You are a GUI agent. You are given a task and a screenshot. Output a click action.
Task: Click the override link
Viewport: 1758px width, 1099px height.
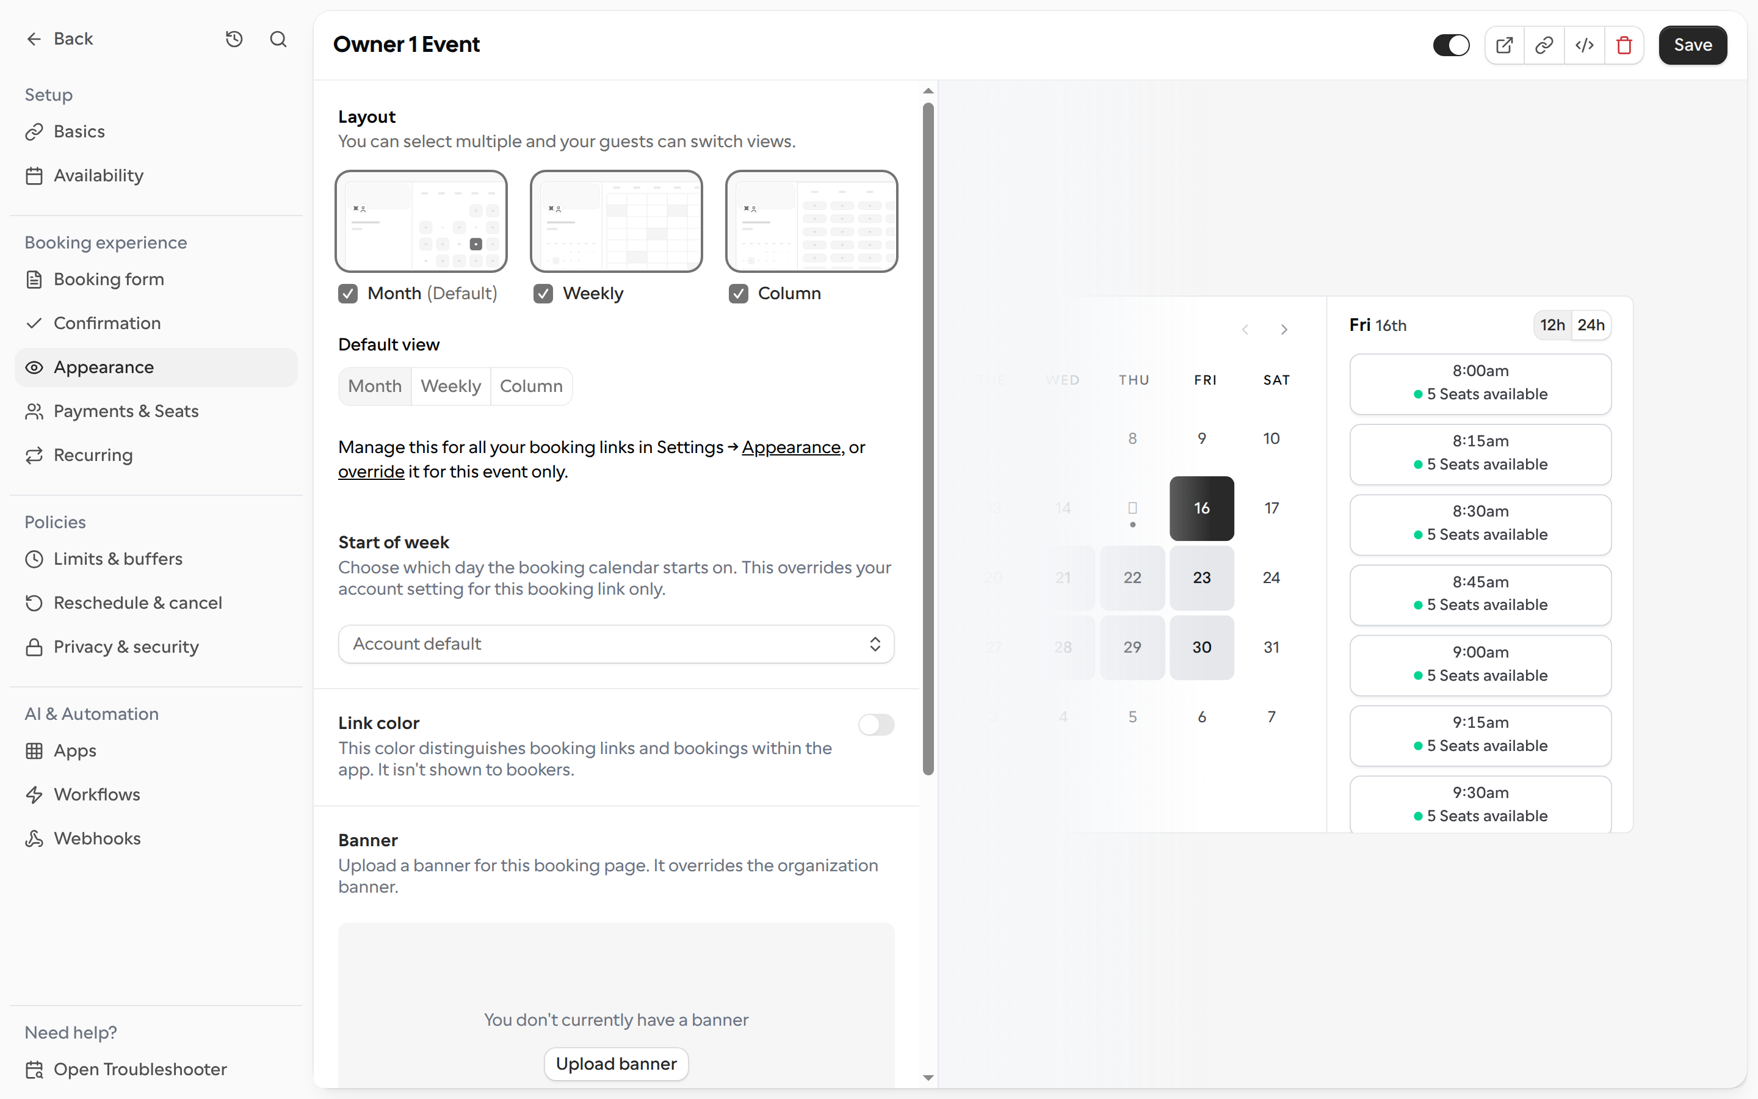coord(371,473)
